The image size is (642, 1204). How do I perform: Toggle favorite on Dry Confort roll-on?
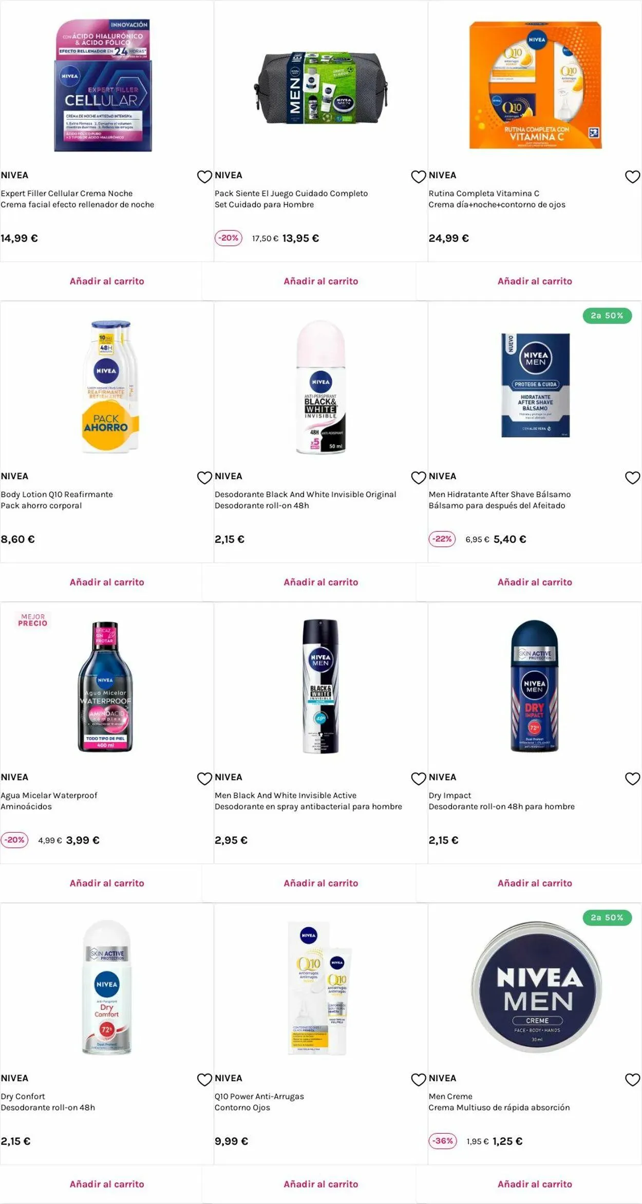tap(204, 1080)
